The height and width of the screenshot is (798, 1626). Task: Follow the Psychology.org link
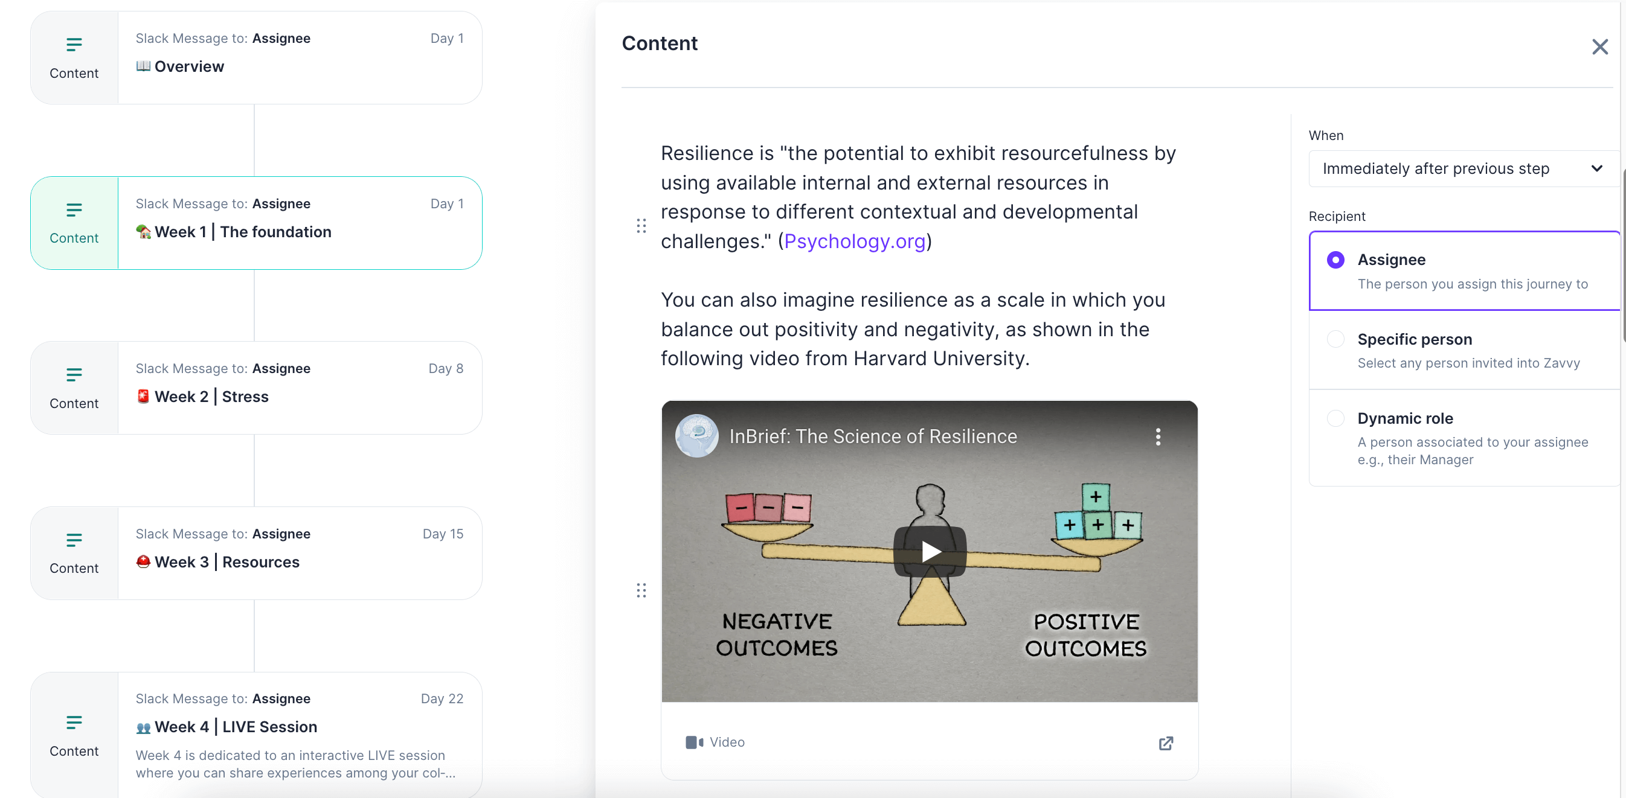(854, 241)
